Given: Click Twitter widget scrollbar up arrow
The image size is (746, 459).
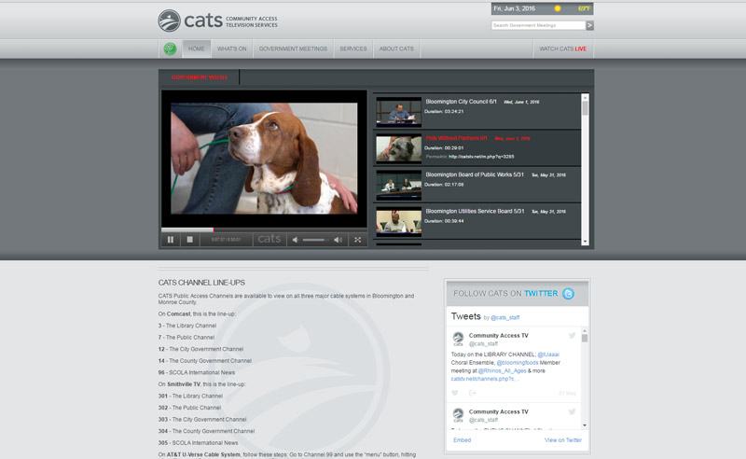Looking at the screenshot, I should [585, 330].
